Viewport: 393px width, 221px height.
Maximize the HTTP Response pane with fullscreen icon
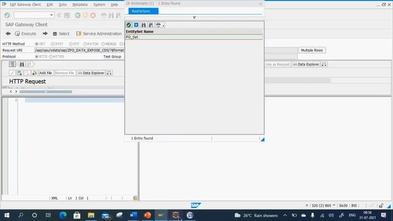324,64
